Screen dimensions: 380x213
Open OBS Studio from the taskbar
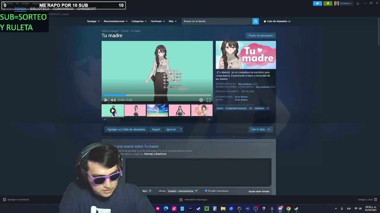coord(256,209)
